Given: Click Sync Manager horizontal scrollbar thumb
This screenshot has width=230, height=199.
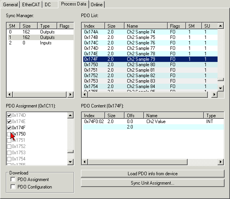Looking at the screenshot, I should (40, 94).
